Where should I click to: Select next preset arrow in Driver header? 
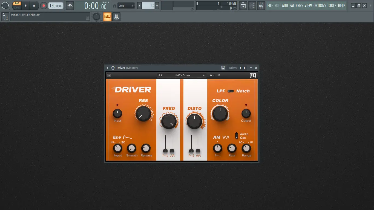[162, 75]
